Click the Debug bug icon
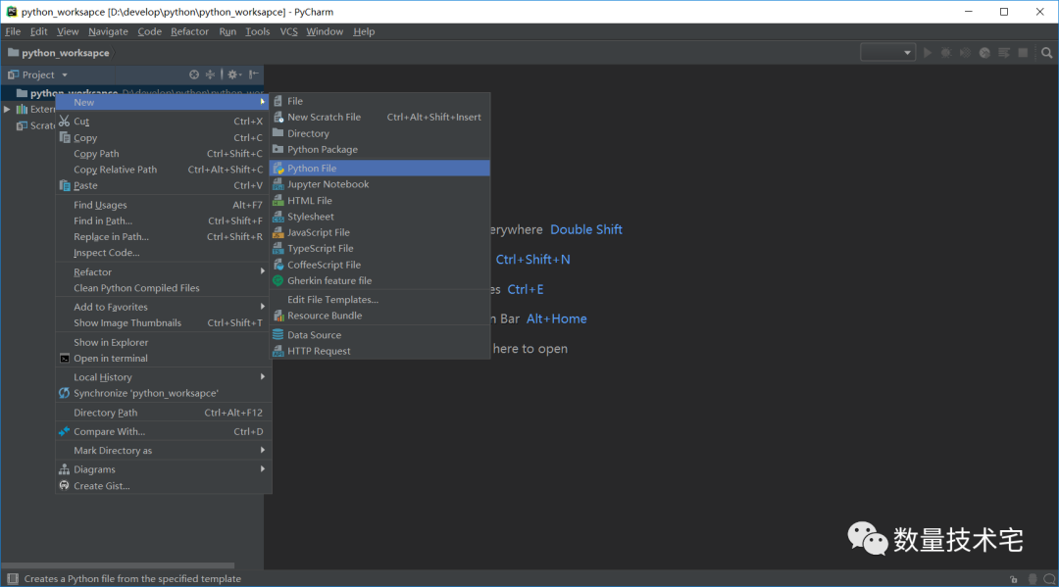This screenshot has width=1059, height=587. coord(946,53)
